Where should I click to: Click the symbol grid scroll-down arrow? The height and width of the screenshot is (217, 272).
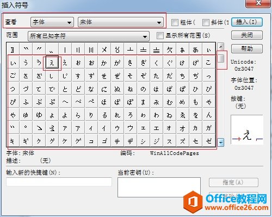point(221,142)
